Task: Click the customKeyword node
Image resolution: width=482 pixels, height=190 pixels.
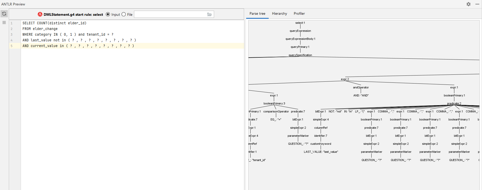Action: click(x=321, y=144)
